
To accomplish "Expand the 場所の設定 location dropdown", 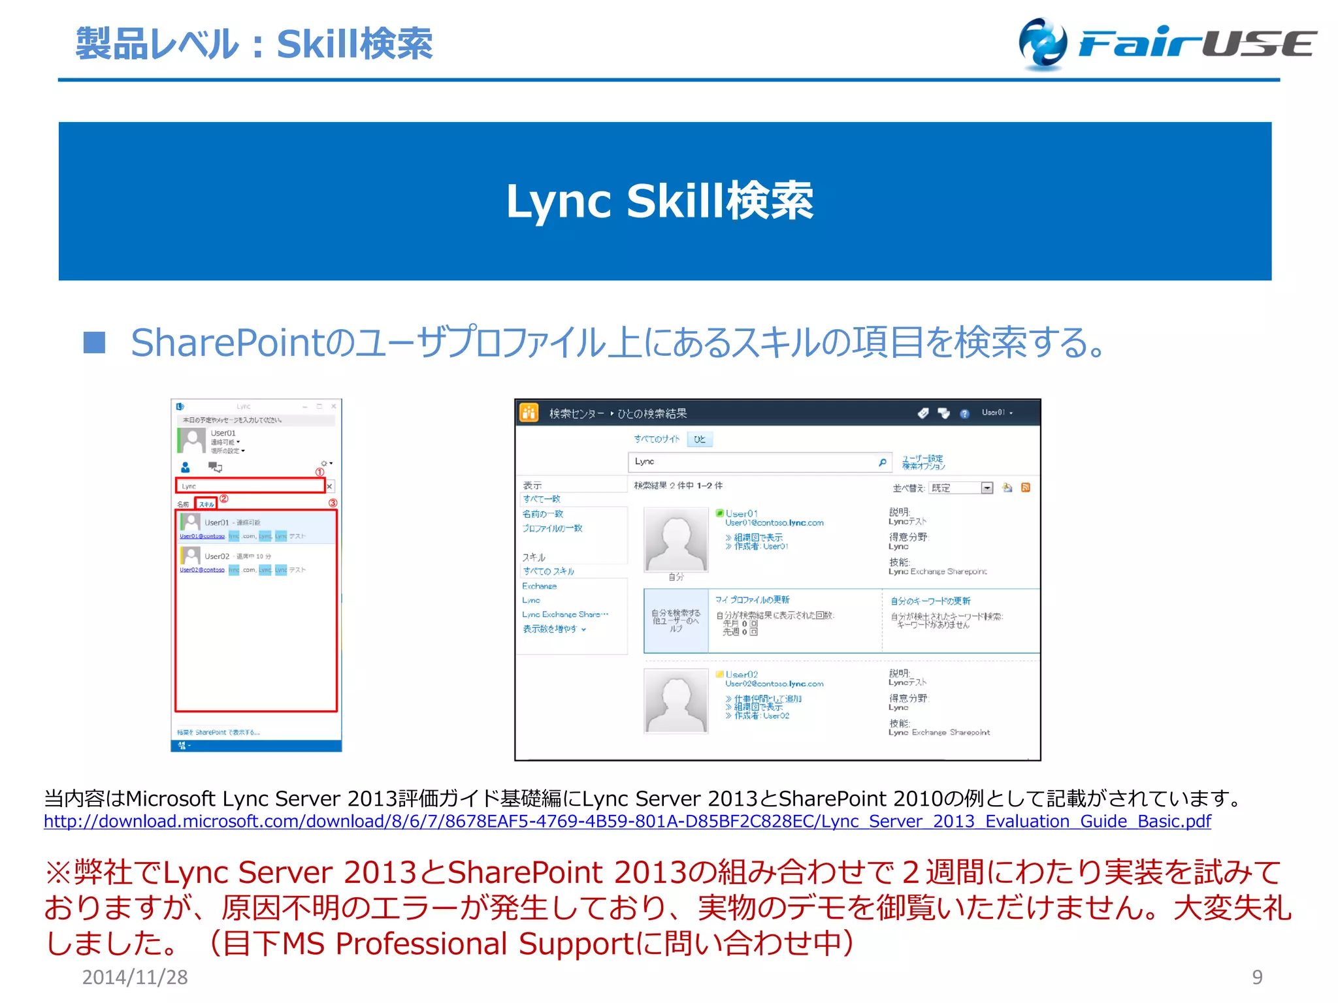I will (228, 451).
